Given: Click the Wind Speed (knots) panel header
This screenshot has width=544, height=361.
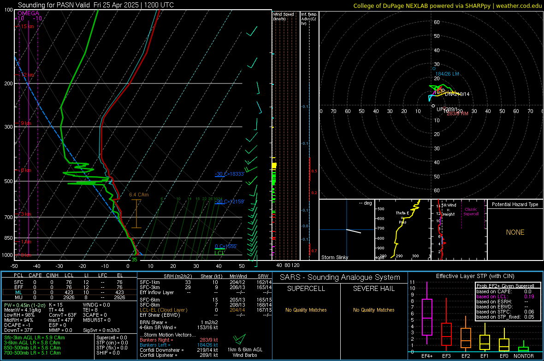Looking at the screenshot, I should (x=284, y=16).
